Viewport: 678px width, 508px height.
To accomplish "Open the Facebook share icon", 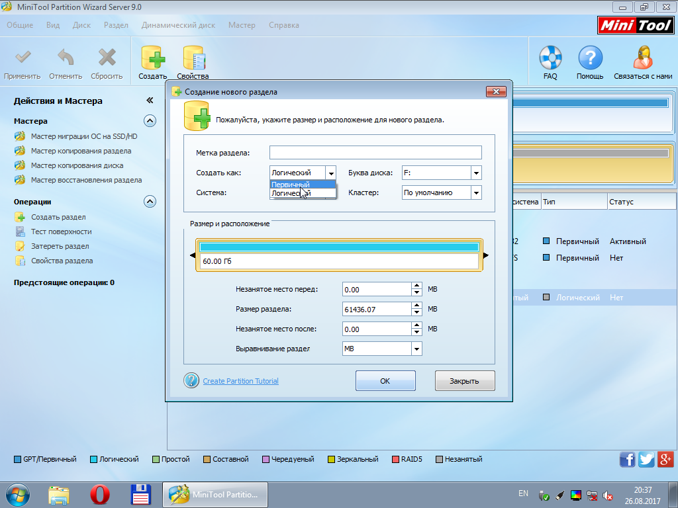I will coord(628,459).
